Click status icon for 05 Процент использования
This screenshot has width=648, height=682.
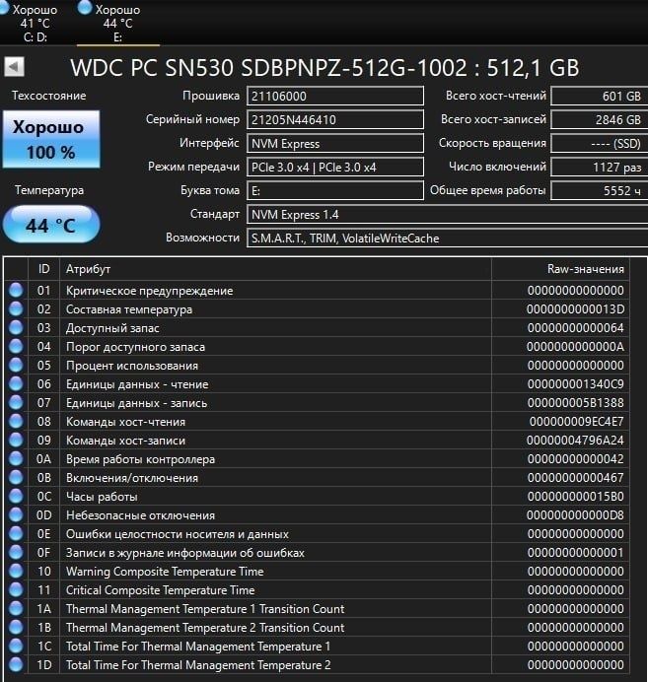point(16,365)
